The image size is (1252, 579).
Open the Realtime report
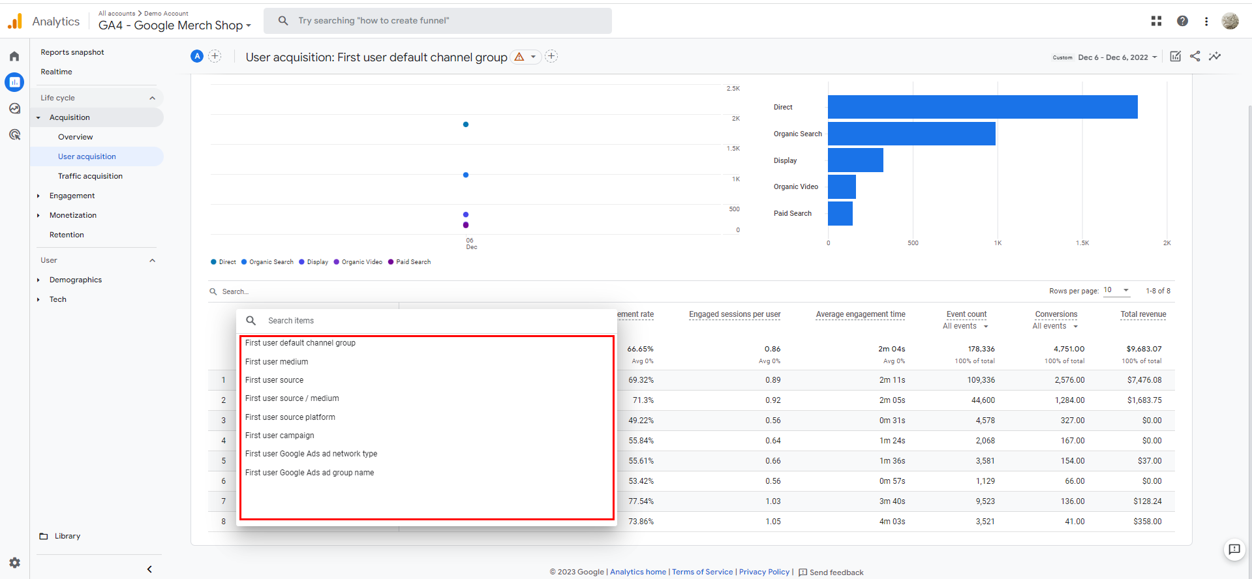56,72
